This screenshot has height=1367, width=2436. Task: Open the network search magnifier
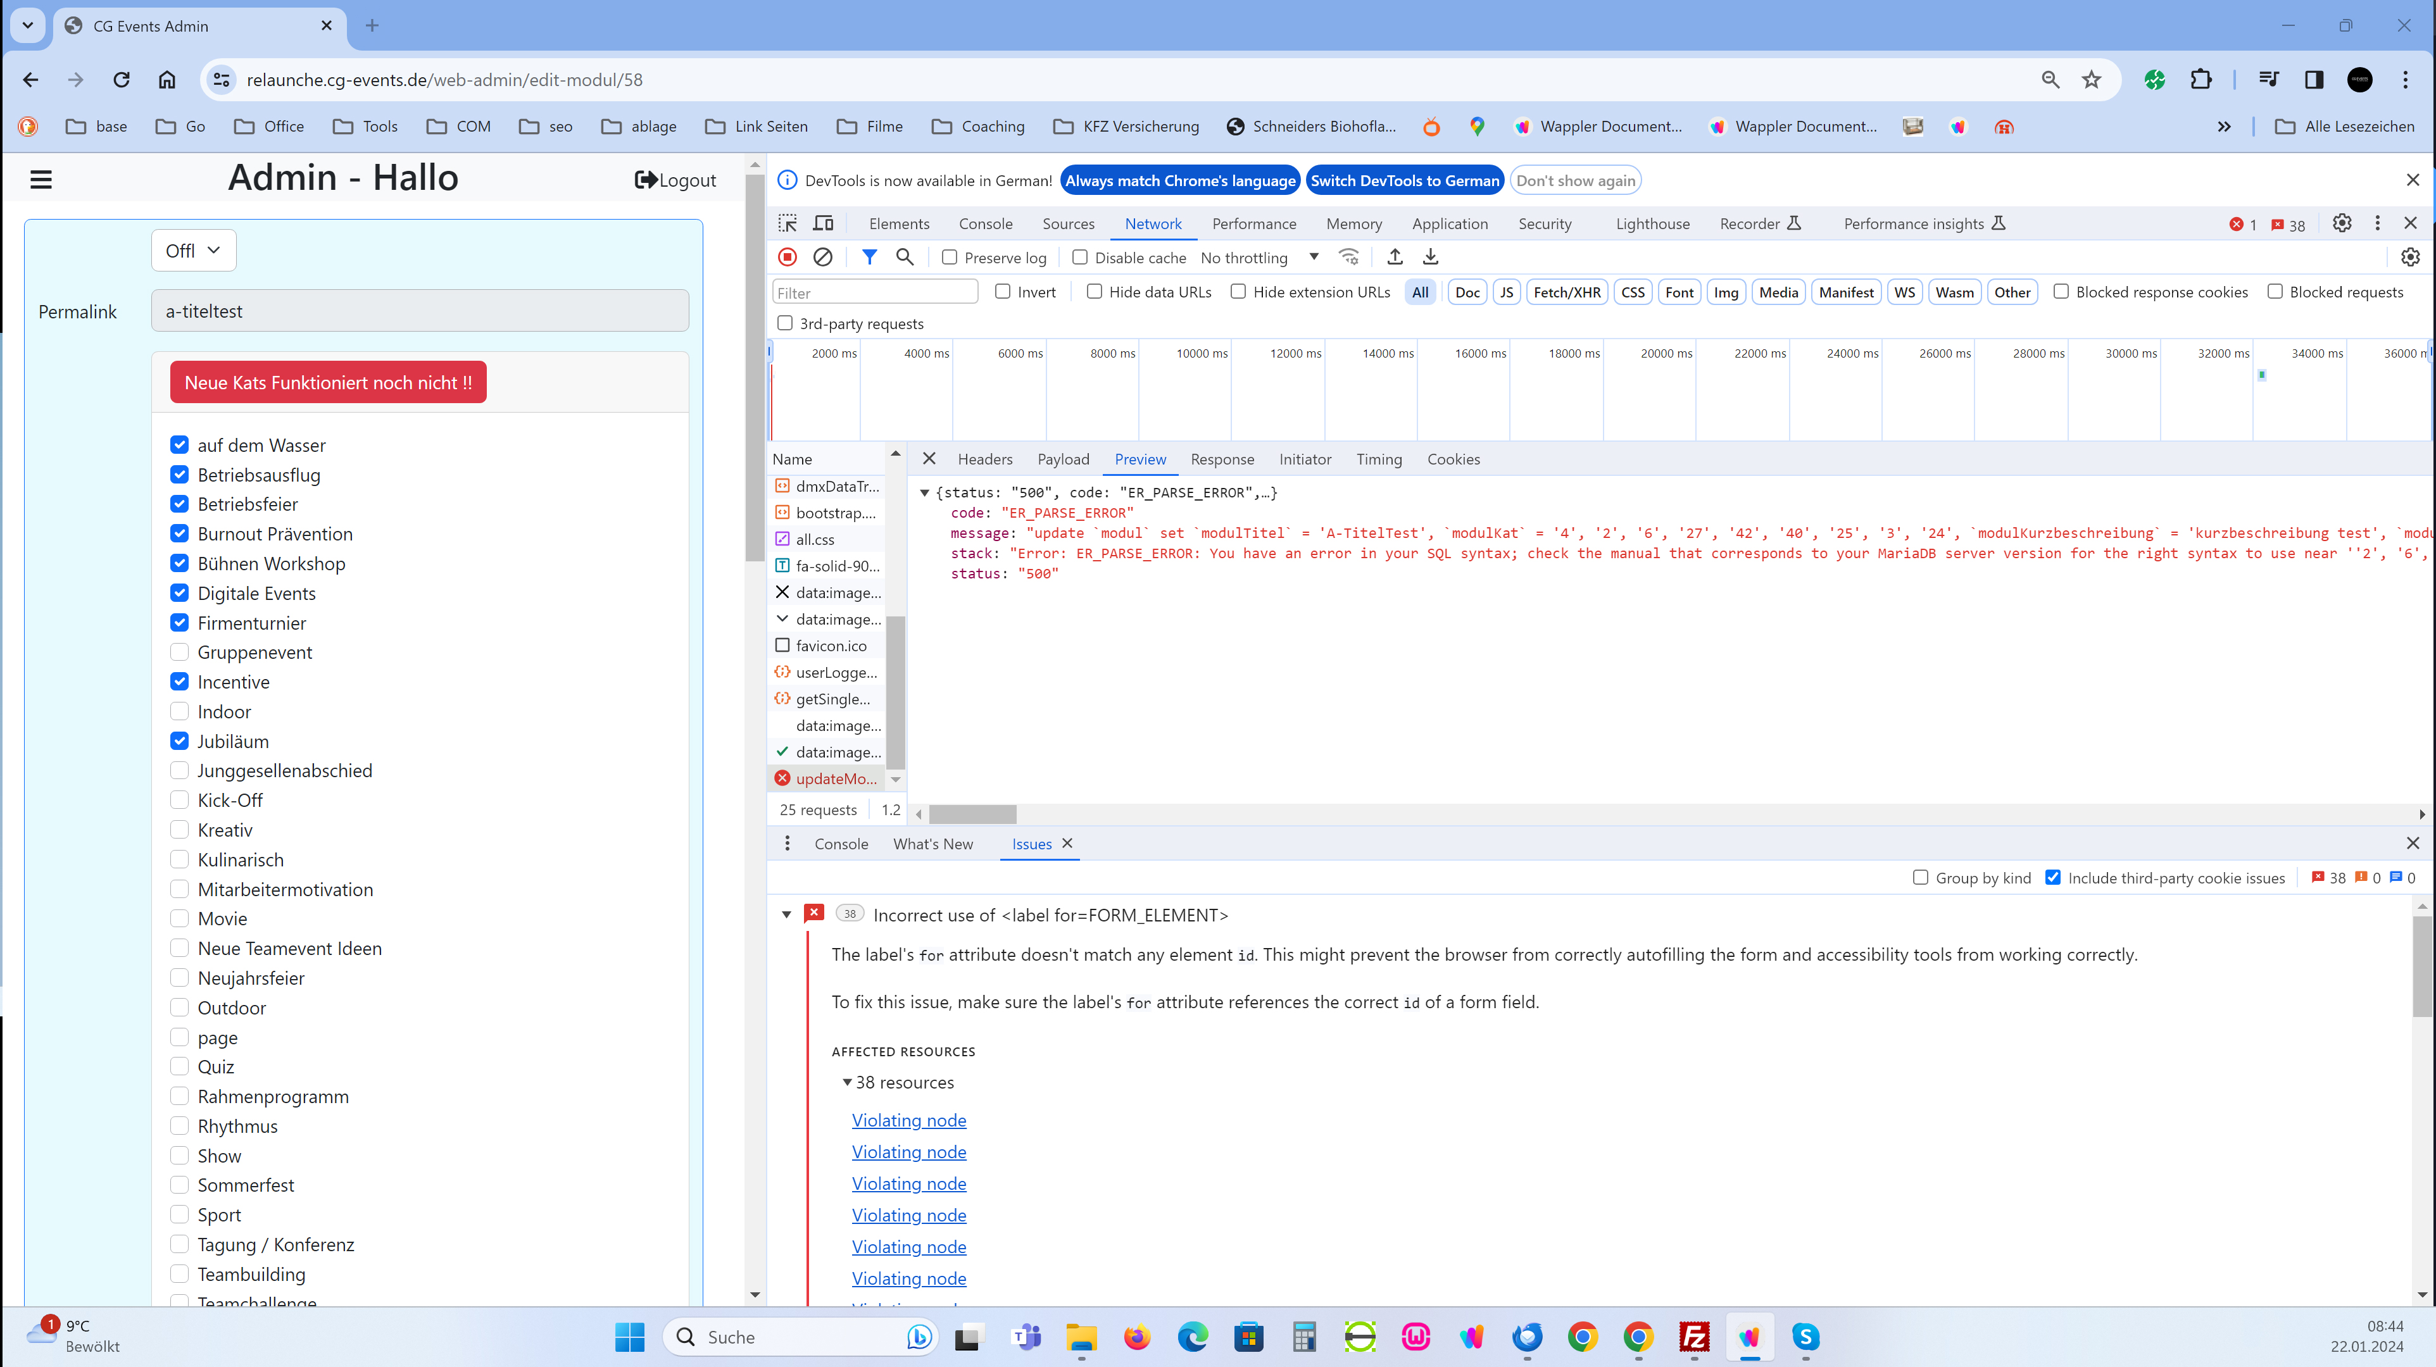905,257
